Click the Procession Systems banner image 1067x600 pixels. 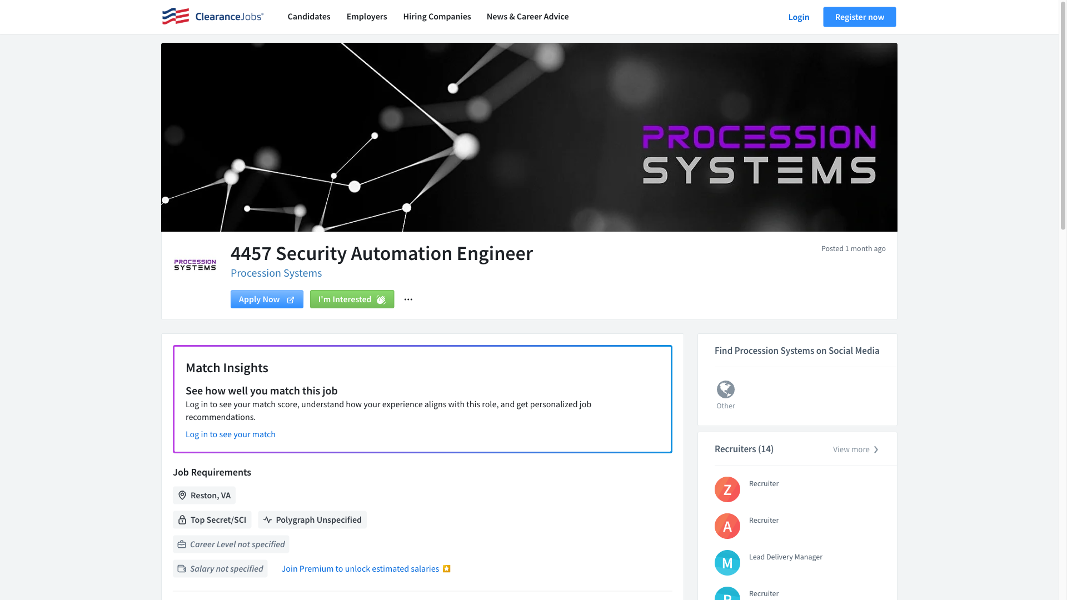529,137
